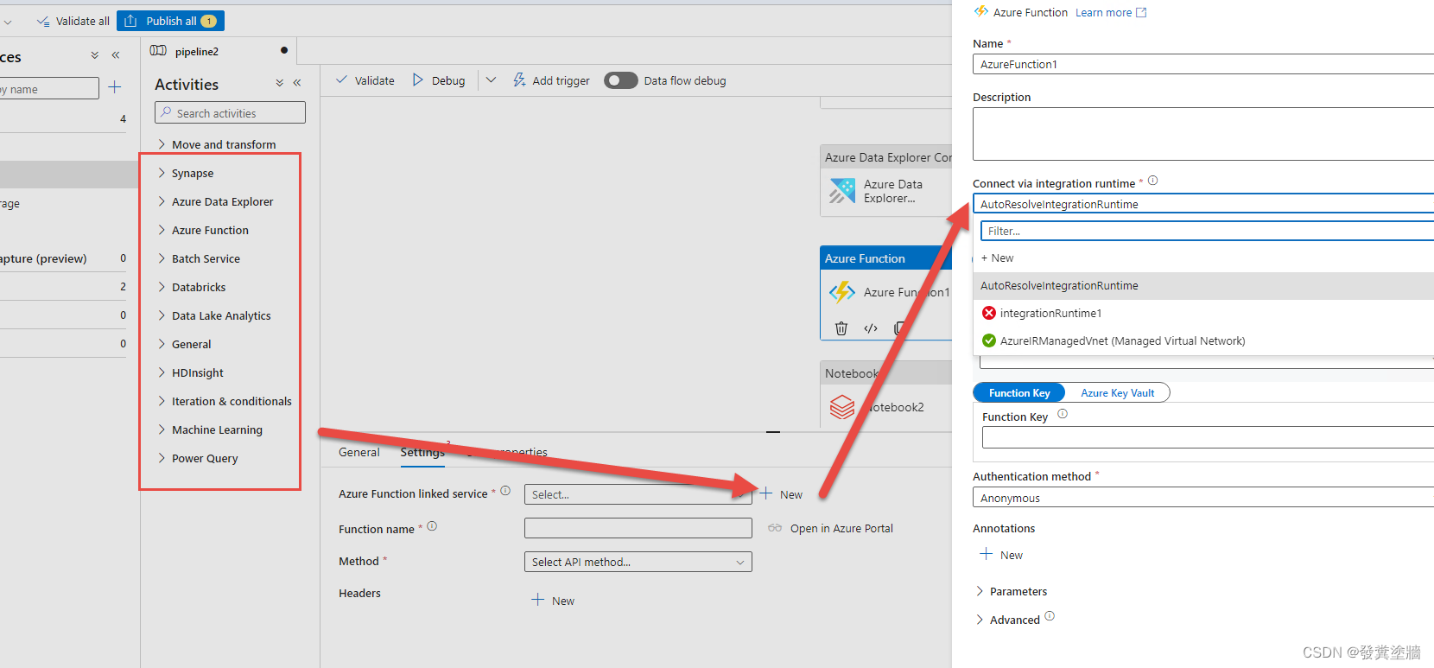Click the Add trigger lightning icon
This screenshot has height=668, width=1434.
tap(519, 80)
